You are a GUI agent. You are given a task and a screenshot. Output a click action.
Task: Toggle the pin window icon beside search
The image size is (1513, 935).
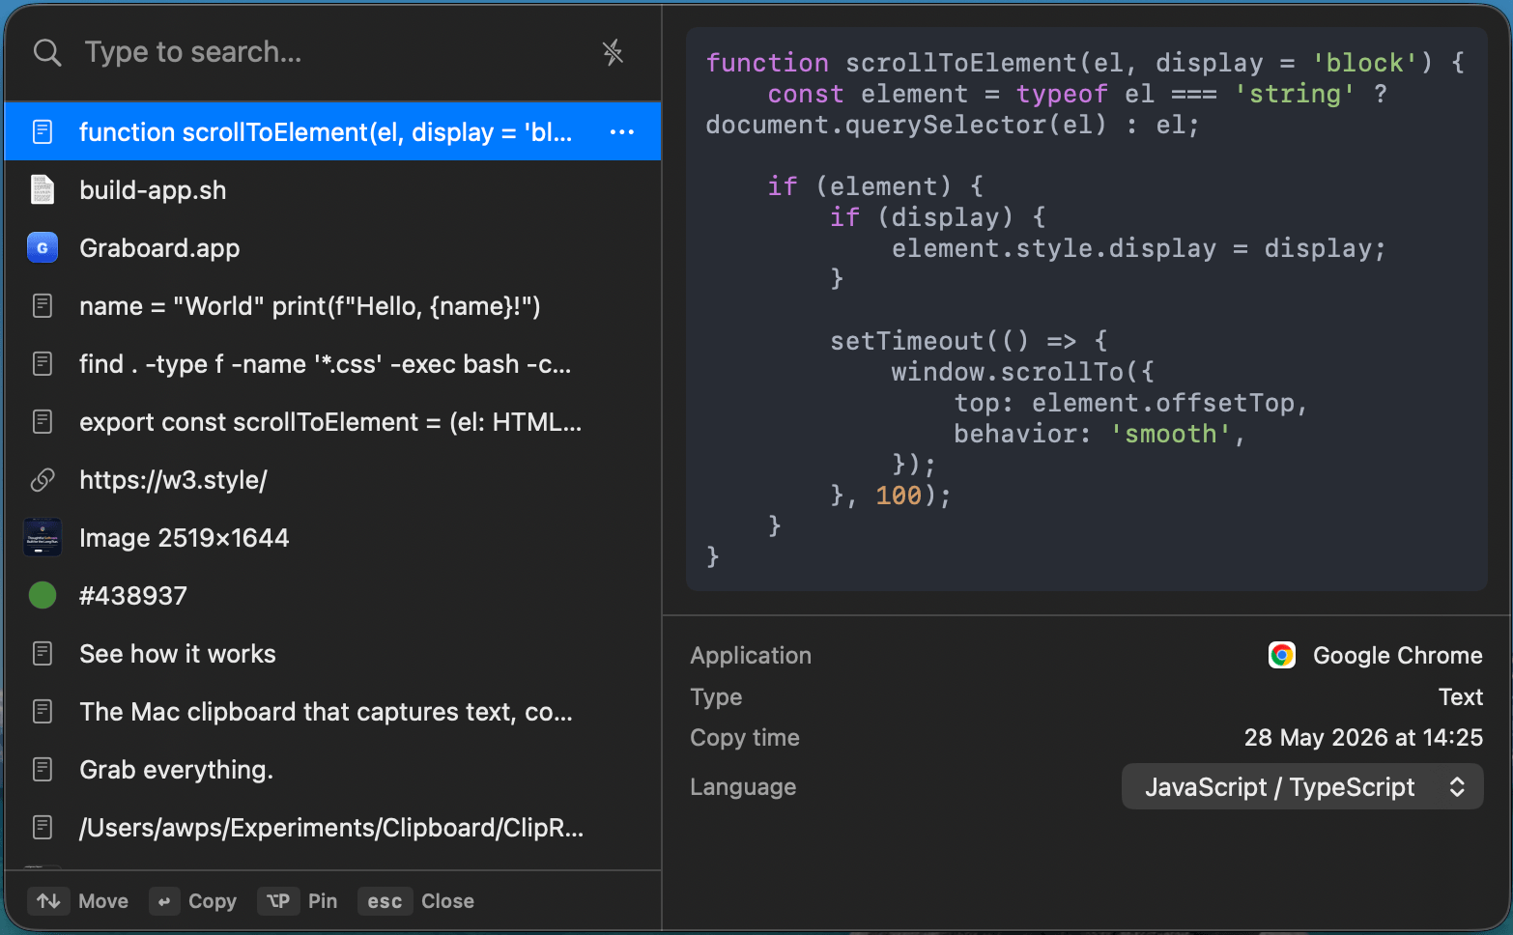pyautogui.click(x=613, y=52)
